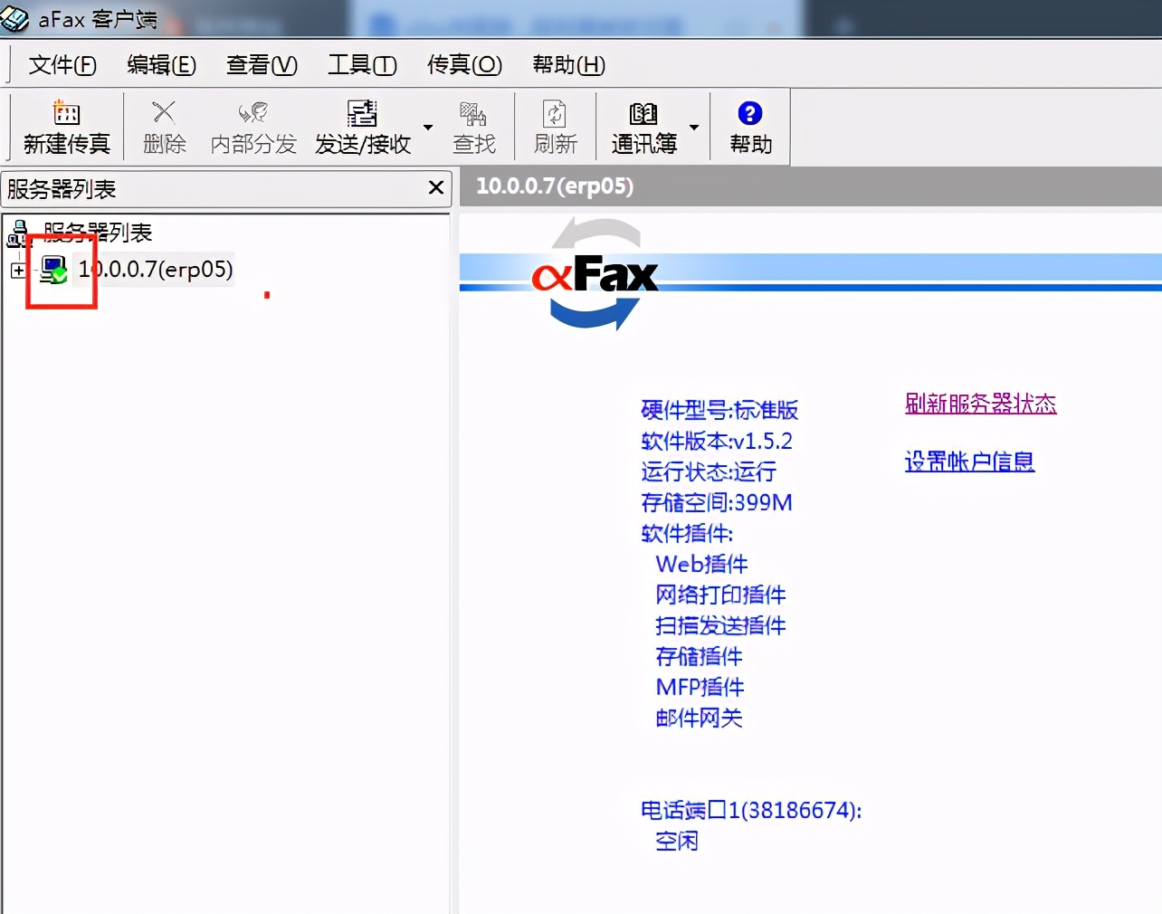This screenshot has height=914, width=1162.
Task: Click the 空闲 port status text
Action: click(677, 841)
